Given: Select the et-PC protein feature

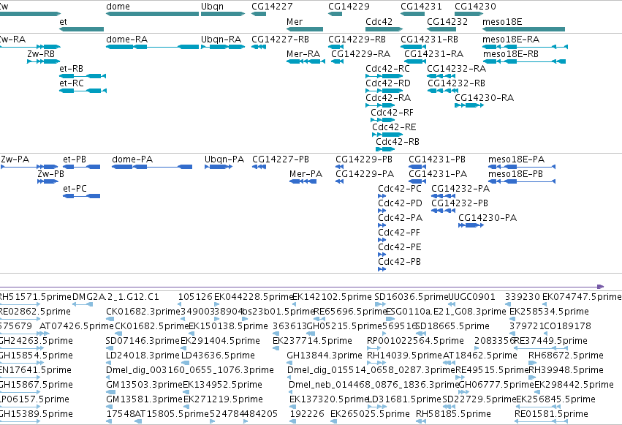Looking at the screenshot, I should coord(81,197).
